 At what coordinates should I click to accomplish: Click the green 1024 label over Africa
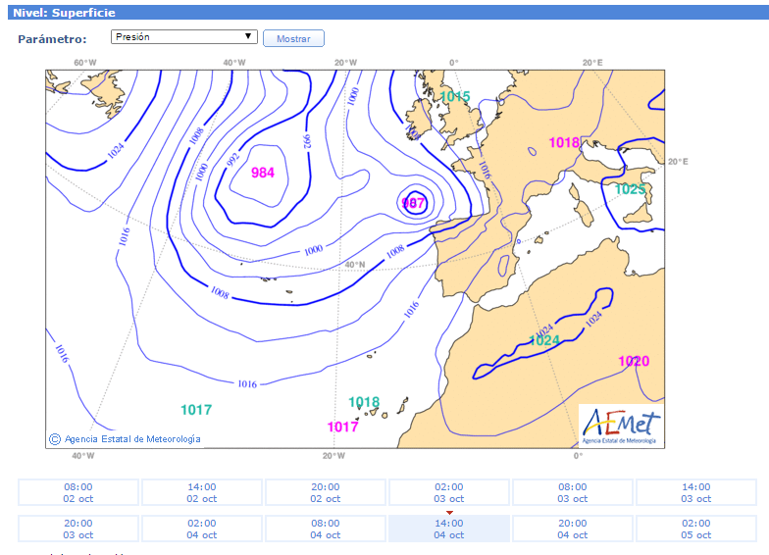point(543,340)
